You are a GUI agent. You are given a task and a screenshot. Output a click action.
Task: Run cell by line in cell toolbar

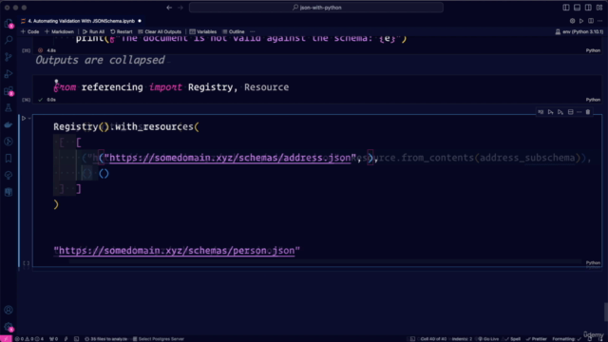coord(541,112)
